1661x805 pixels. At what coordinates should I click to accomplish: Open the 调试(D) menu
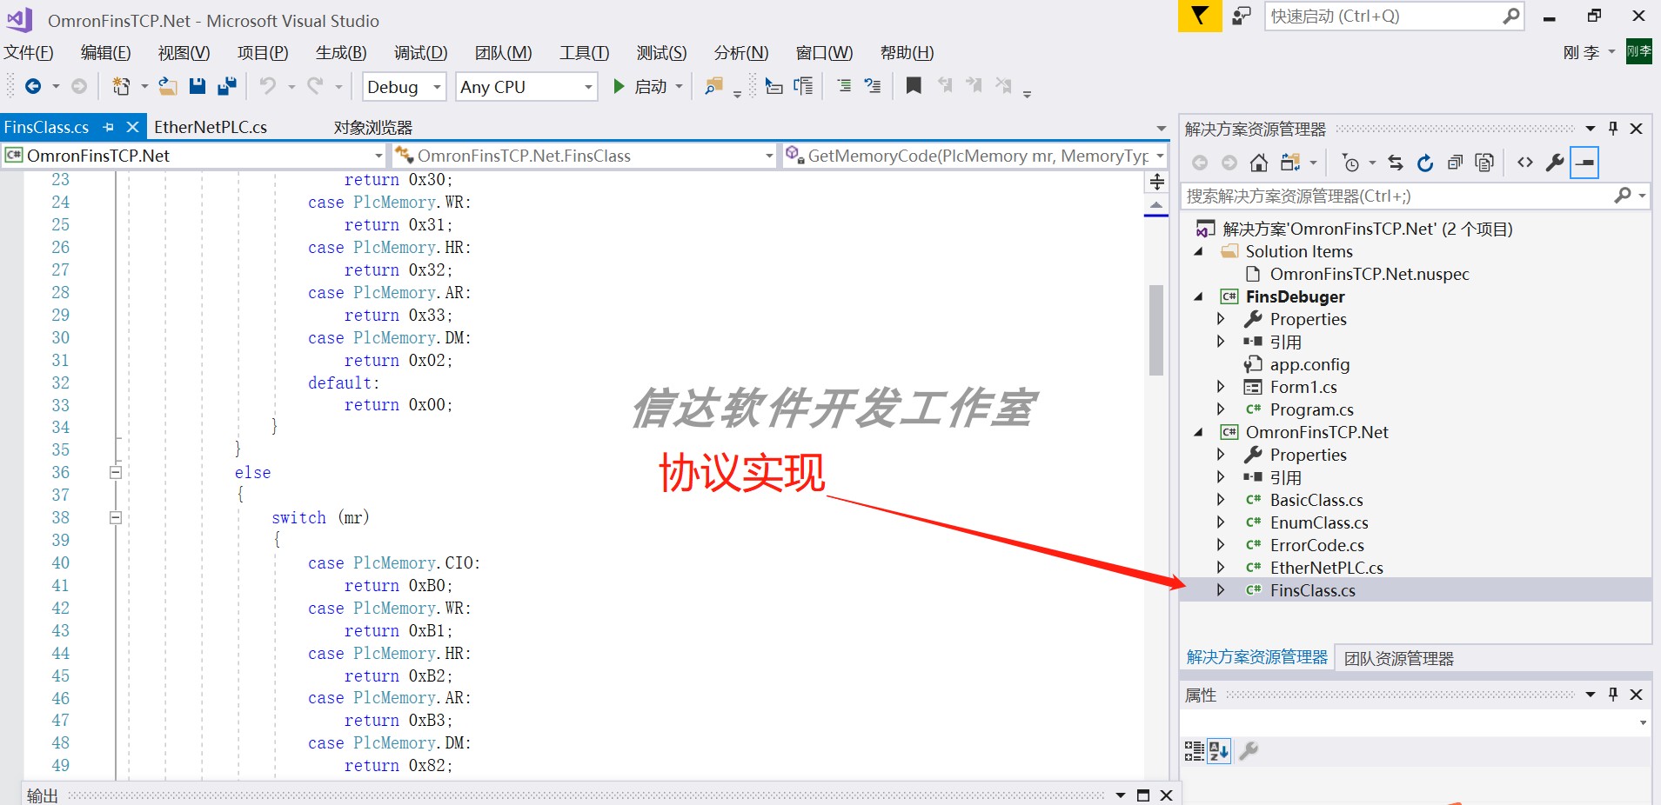421,53
